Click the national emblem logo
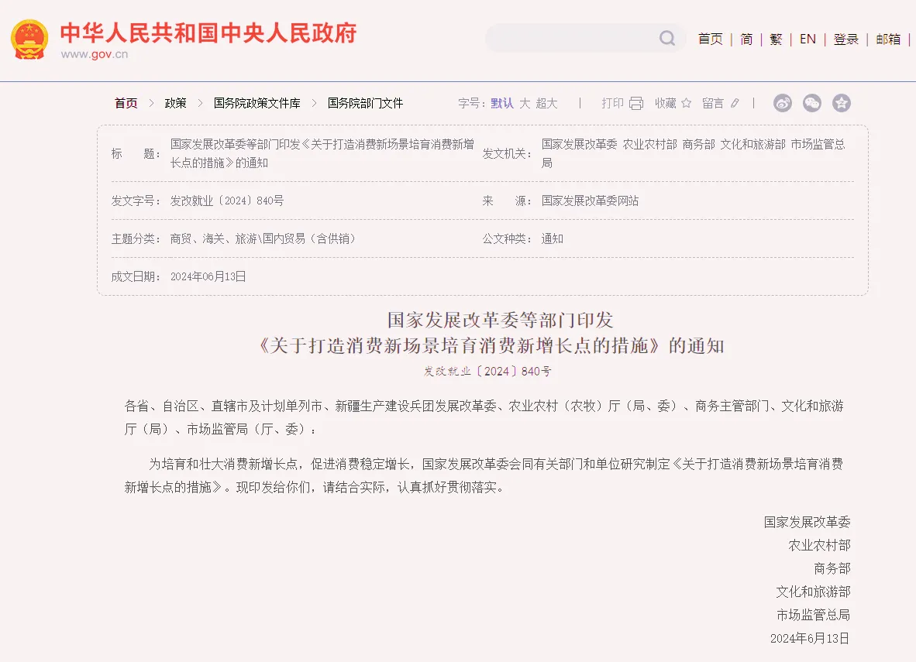This screenshot has height=662, width=916. [x=29, y=39]
